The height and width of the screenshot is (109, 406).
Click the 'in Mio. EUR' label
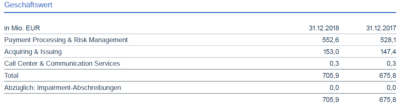(x=22, y=28)
